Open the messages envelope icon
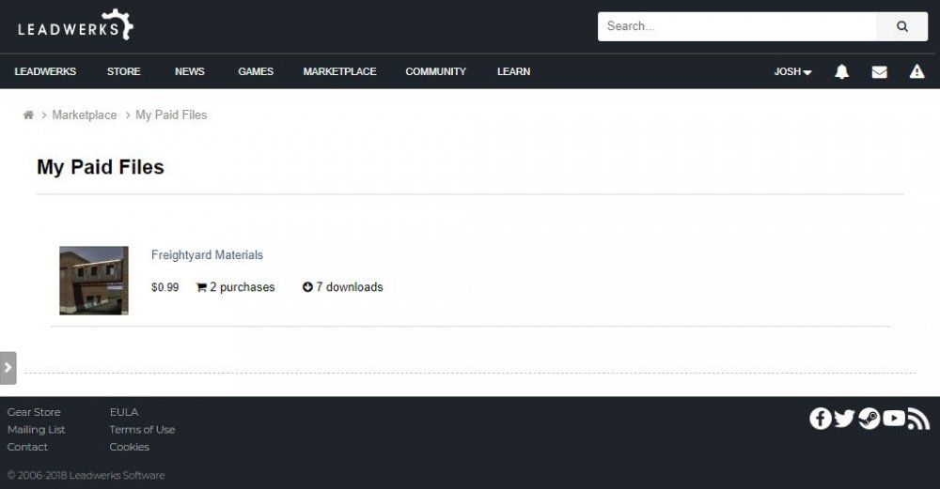 (879, 72)
